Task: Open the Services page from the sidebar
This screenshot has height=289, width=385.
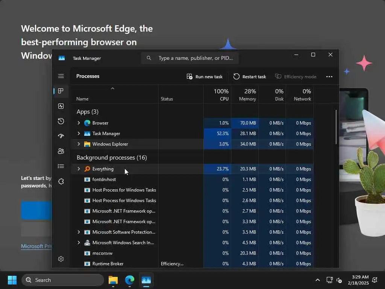Action: click(61, 181)
